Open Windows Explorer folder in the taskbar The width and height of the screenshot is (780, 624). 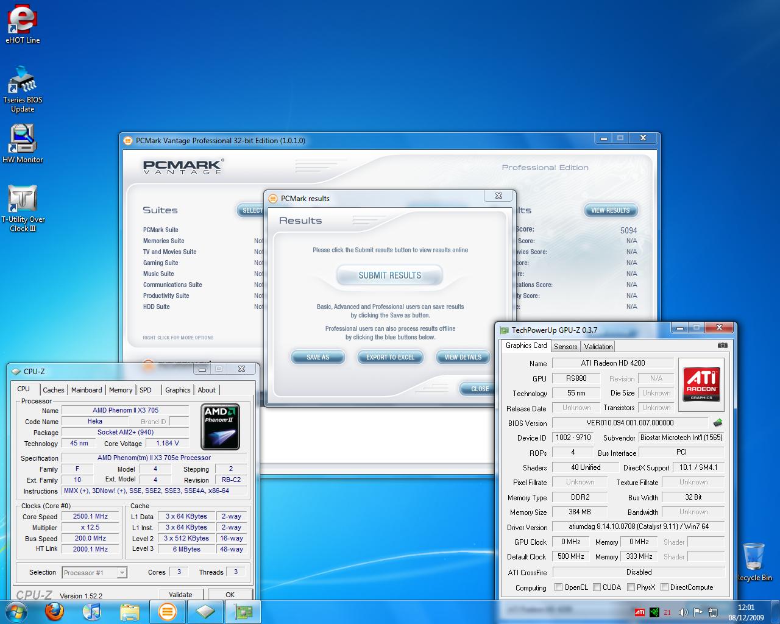(129, 611)
